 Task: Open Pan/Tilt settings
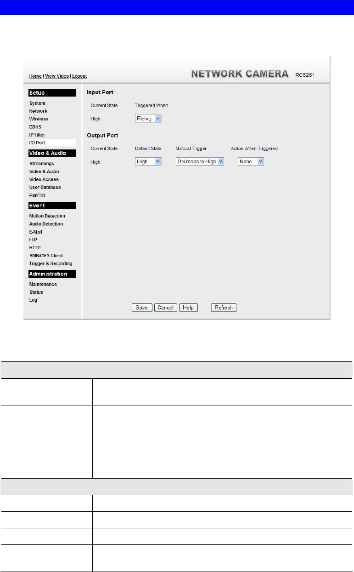[37, 195]
